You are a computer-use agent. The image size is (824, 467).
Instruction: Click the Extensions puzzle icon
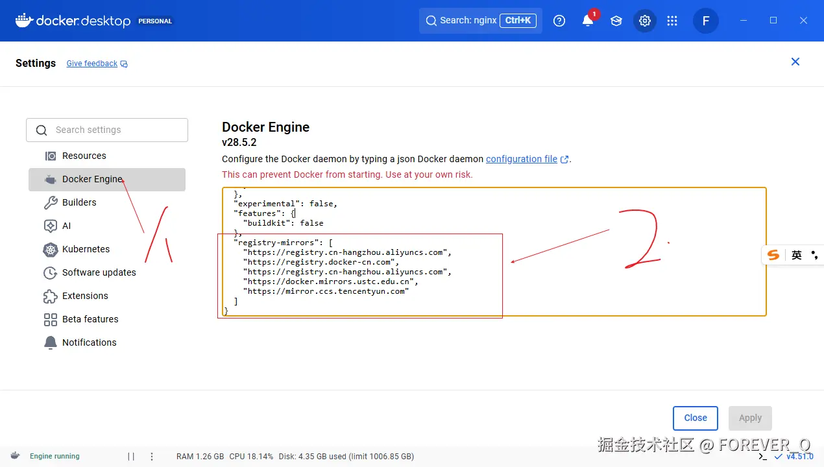point(51,296)
